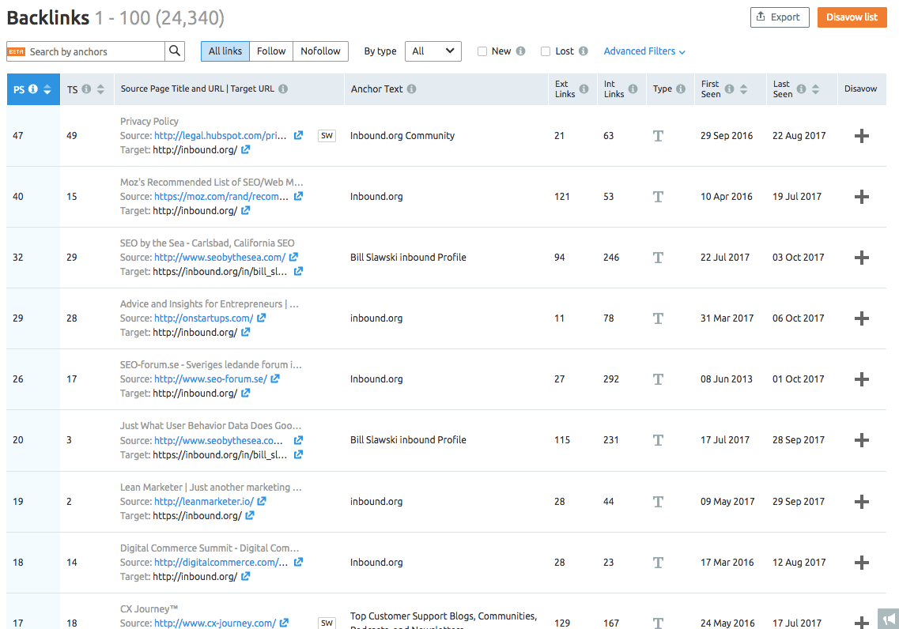Click the SW badge in Privacy Policy row
This screenshot has height=629, width=899.
[327, 136]
